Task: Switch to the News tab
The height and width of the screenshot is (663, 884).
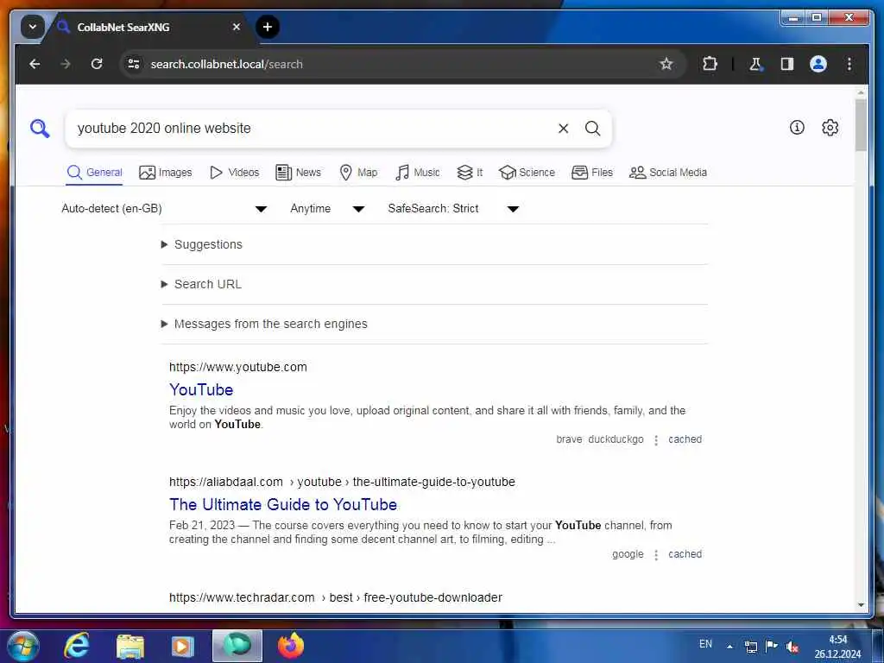Action: coord(298,173)
